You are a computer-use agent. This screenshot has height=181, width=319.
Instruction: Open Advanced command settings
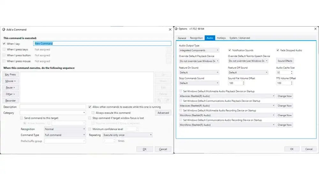pyautogui.click(x=163, y=113)
